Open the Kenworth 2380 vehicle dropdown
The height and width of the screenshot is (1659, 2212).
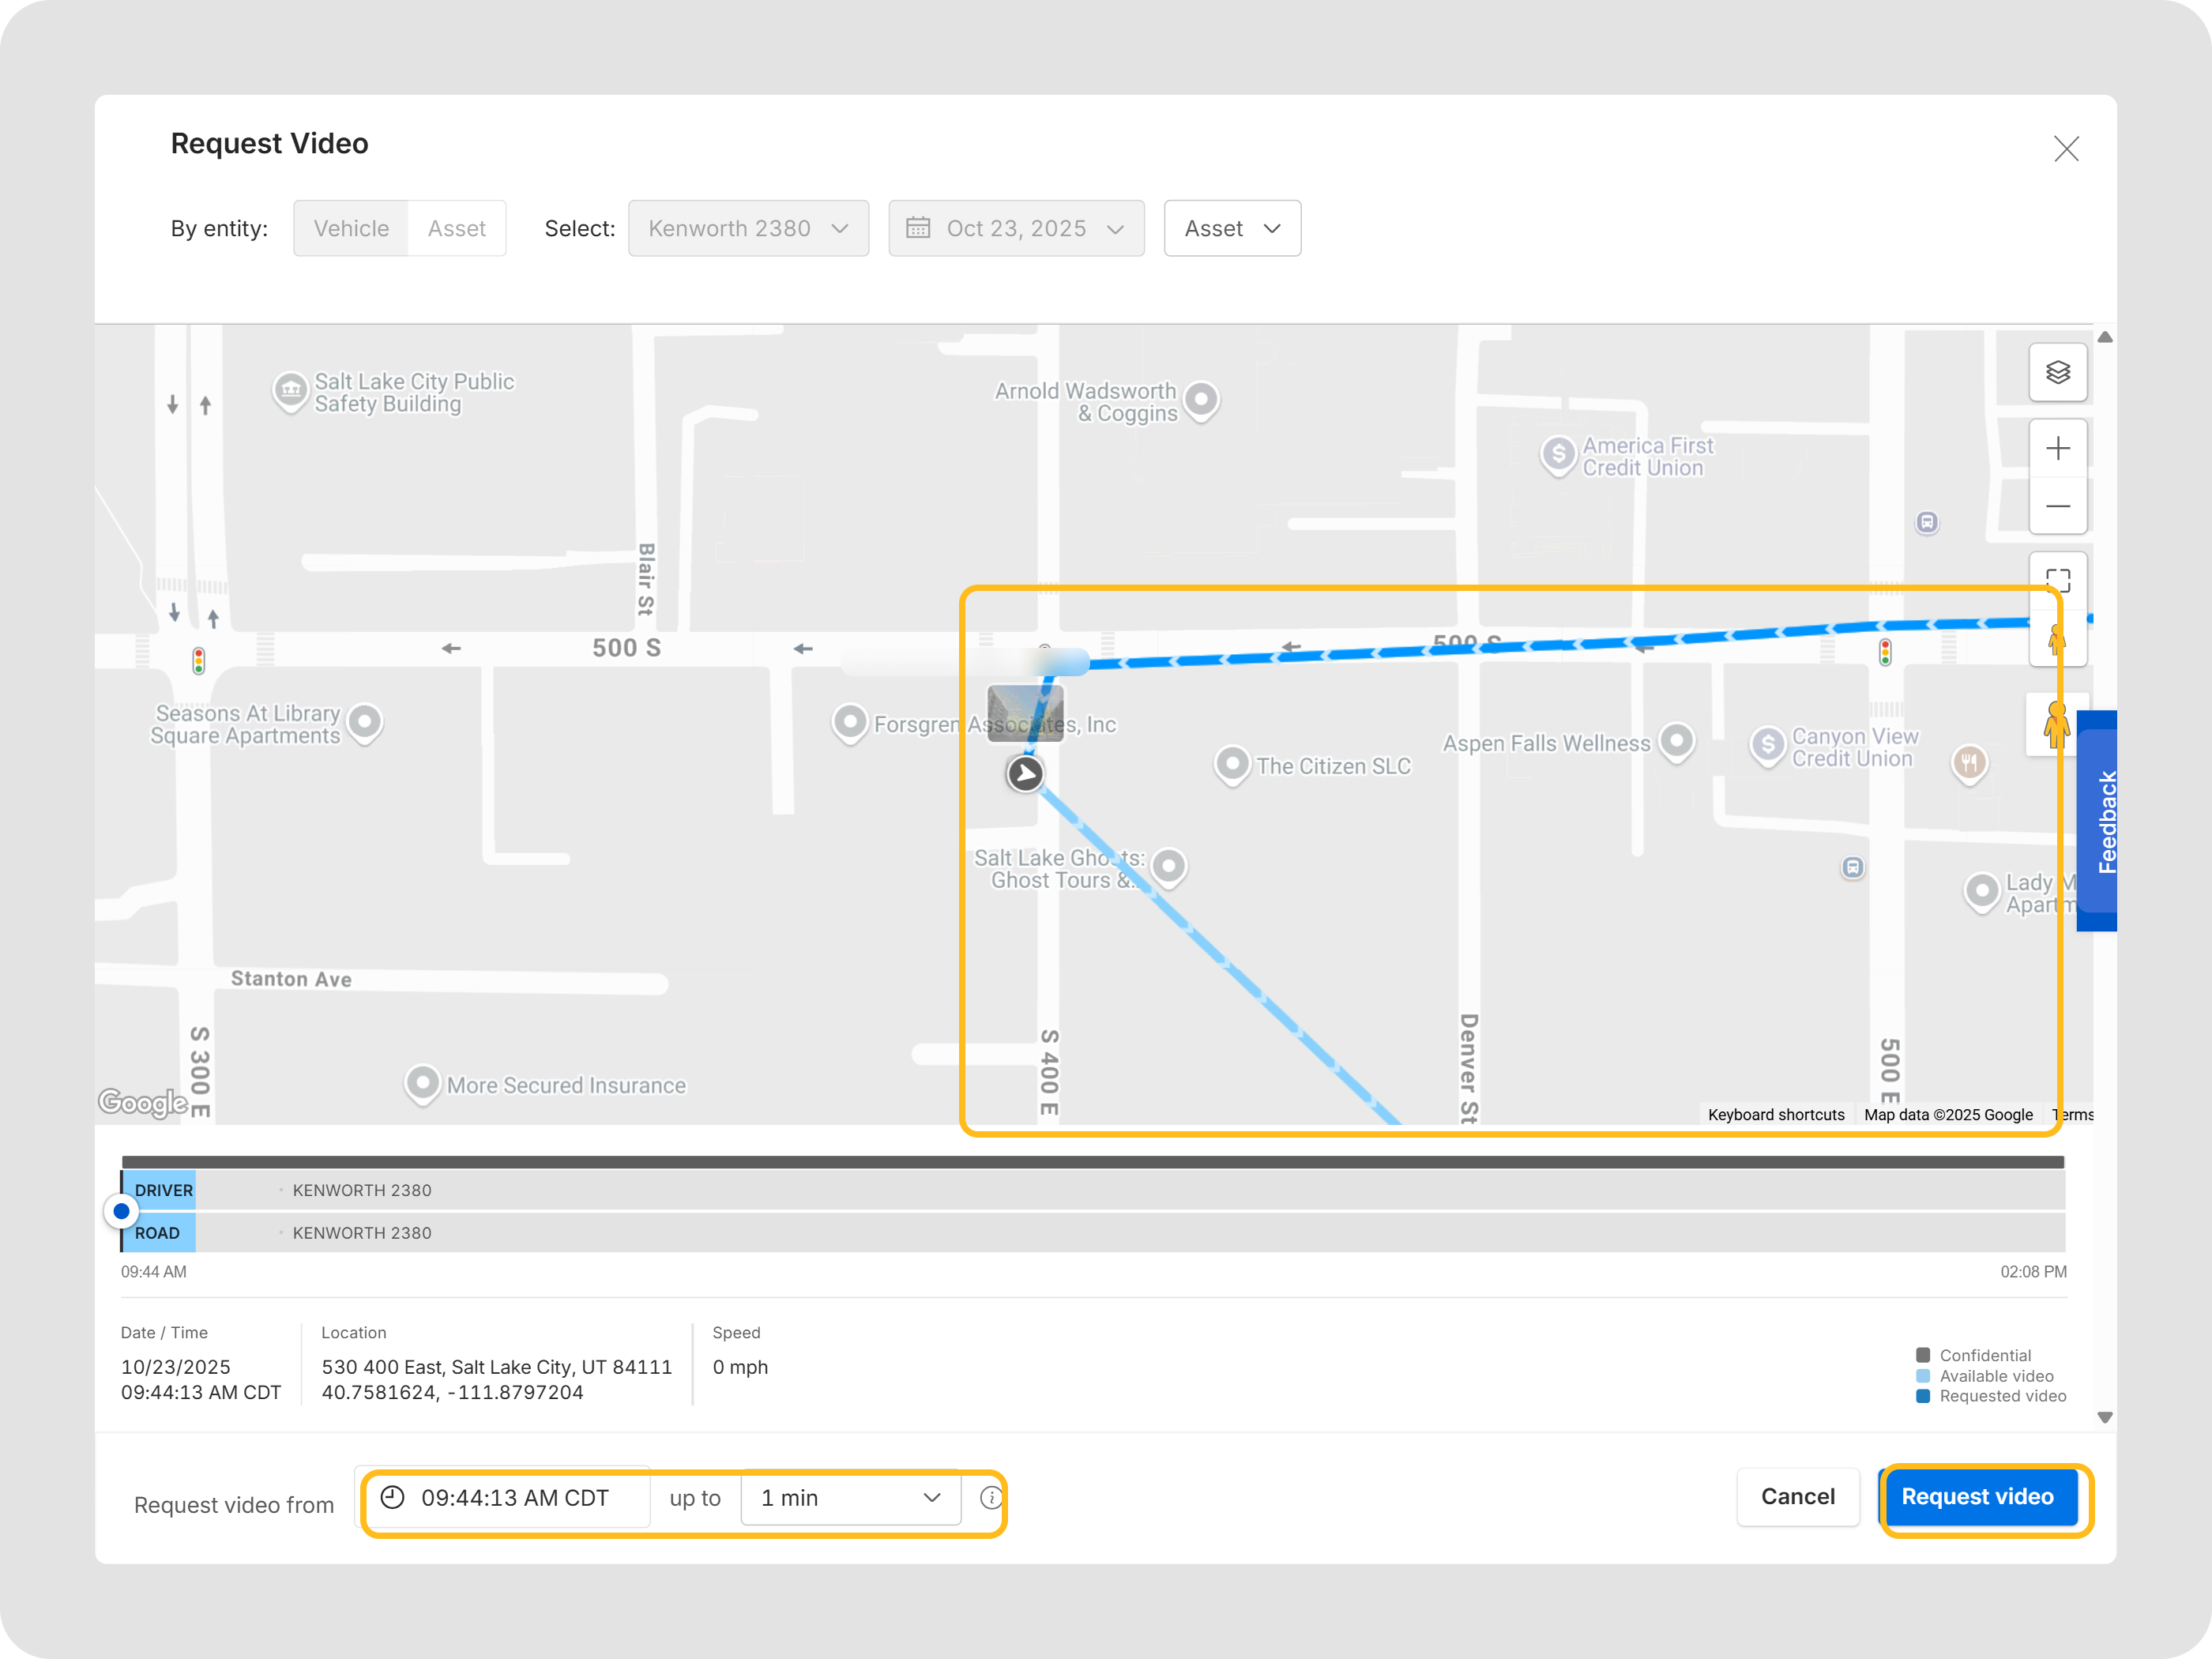748,228
